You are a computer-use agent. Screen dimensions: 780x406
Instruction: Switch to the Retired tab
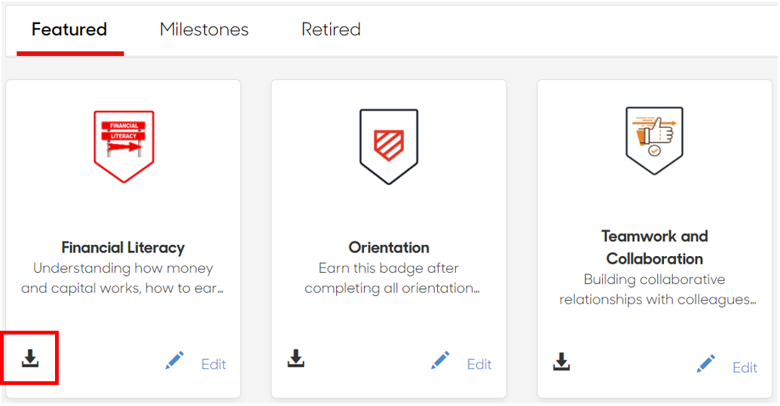[331, 29]
